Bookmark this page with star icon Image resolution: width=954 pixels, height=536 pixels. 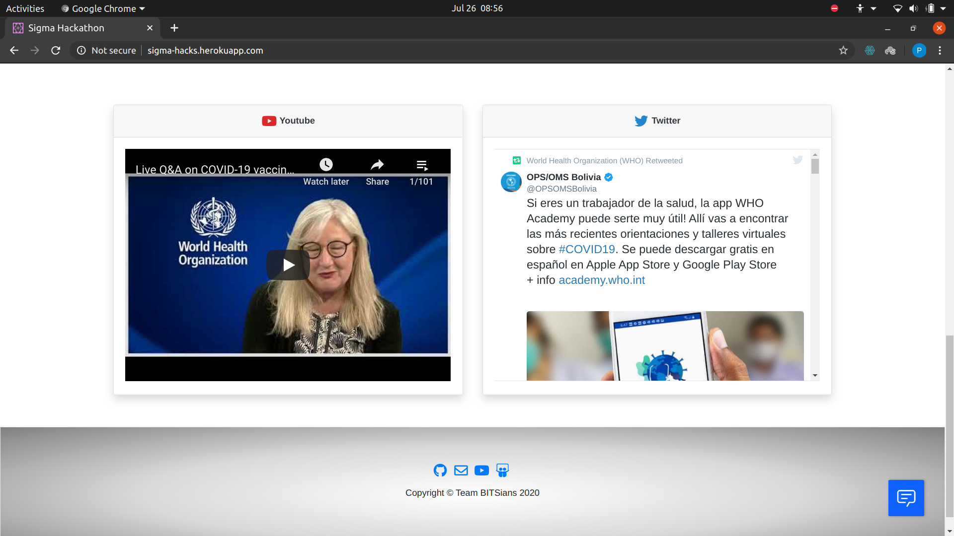point(843,50)
